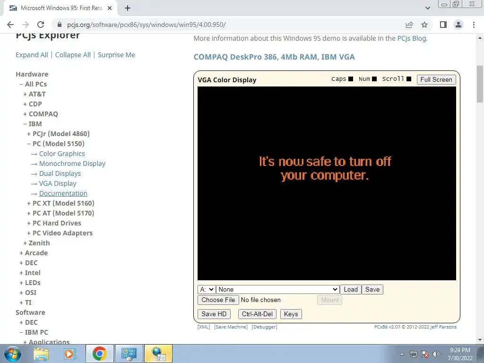Click the address bar URL
Screen dimensions: 484x363
147,25
